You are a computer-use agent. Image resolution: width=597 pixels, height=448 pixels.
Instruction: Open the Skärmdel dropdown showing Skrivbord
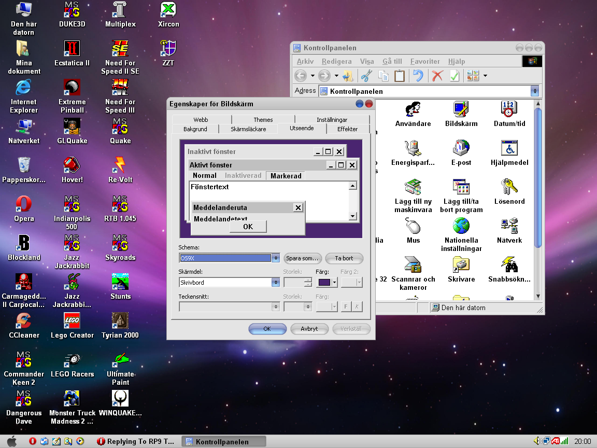point(275,282)
